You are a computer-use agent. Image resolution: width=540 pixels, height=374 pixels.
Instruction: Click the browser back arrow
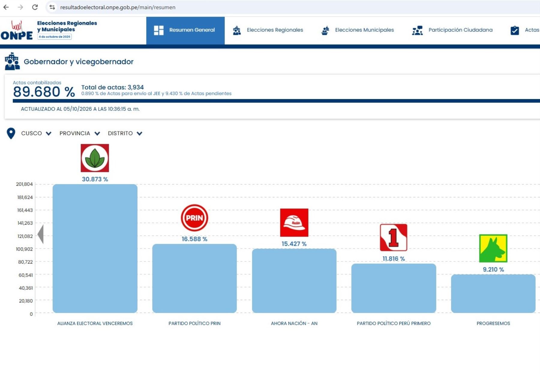(x=6, y=7)
